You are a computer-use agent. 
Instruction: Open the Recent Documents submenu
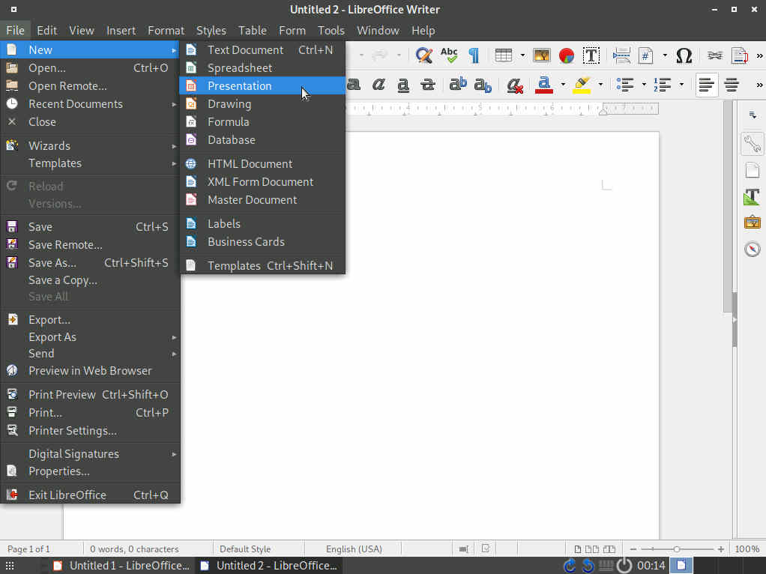[91, 104]
